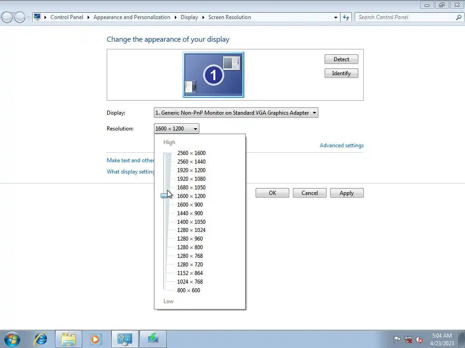Choose 1920 × 1200 resolution

pos(191,170)
